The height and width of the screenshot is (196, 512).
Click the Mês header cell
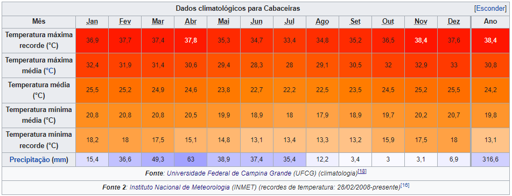pos(39,22)
